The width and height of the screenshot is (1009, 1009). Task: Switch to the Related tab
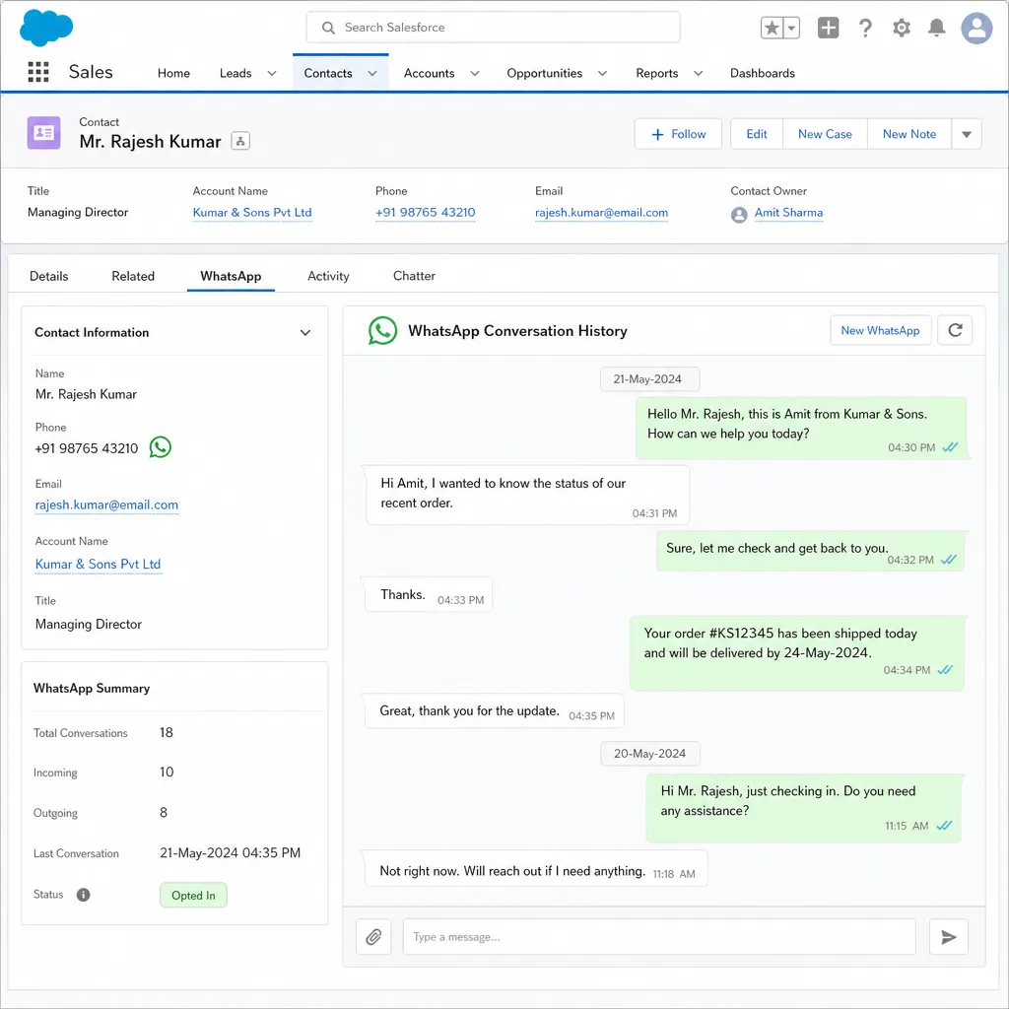pyautogui.click(x=133, y=276)
